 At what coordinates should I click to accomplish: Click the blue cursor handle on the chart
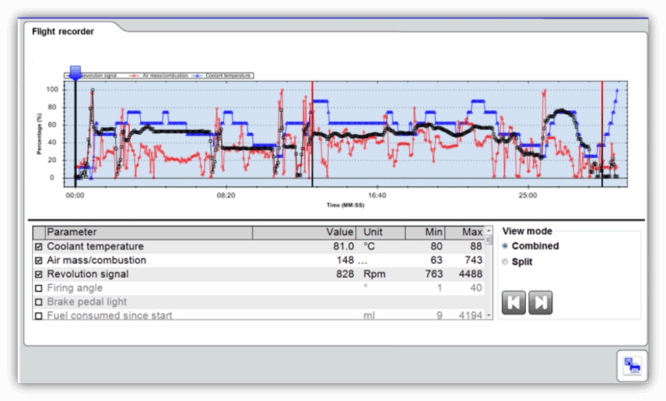click(75, 72)
